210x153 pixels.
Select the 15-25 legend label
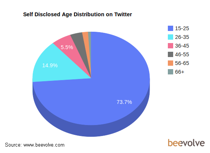click(x=182, y=28)
